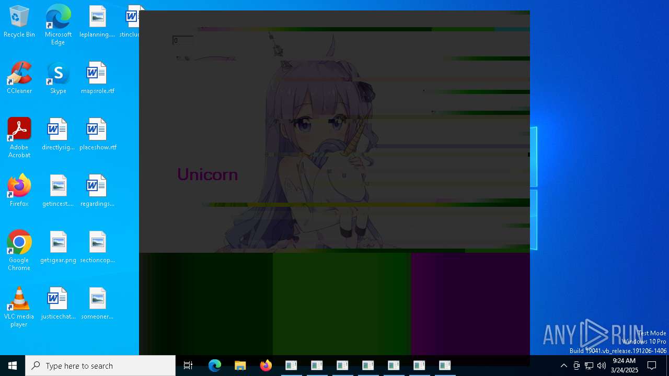This screenshot has height=376, width=669.
Task: Open Task View on the taskbar
Action: pos(188,366)
